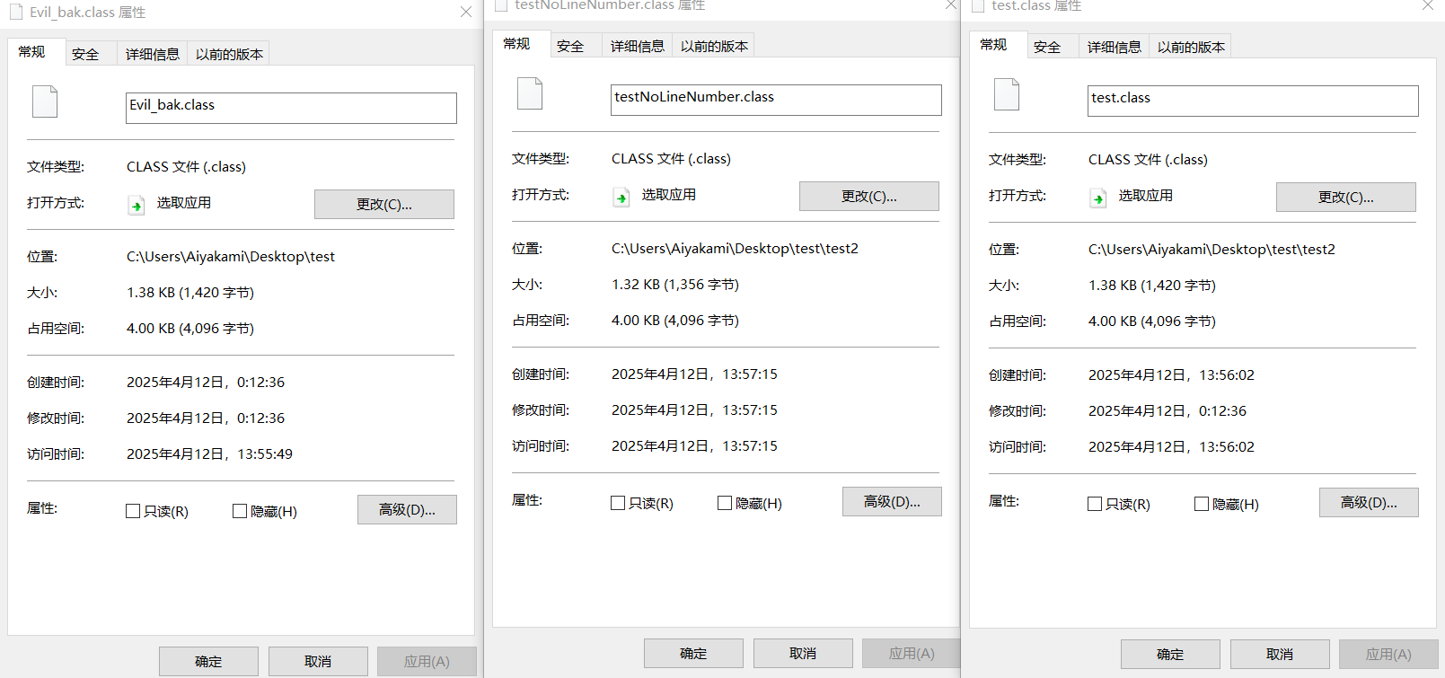Click the file icon in testNoLineNumber.class properties

(530, 93)
